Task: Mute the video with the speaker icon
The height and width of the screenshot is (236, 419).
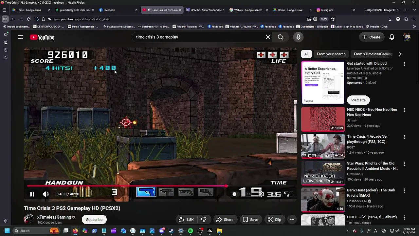Action: [46, 194]
